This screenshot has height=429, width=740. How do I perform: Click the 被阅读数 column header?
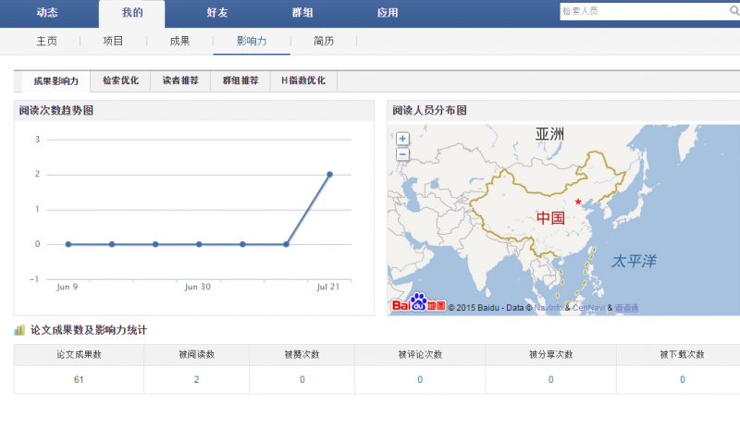196,354
